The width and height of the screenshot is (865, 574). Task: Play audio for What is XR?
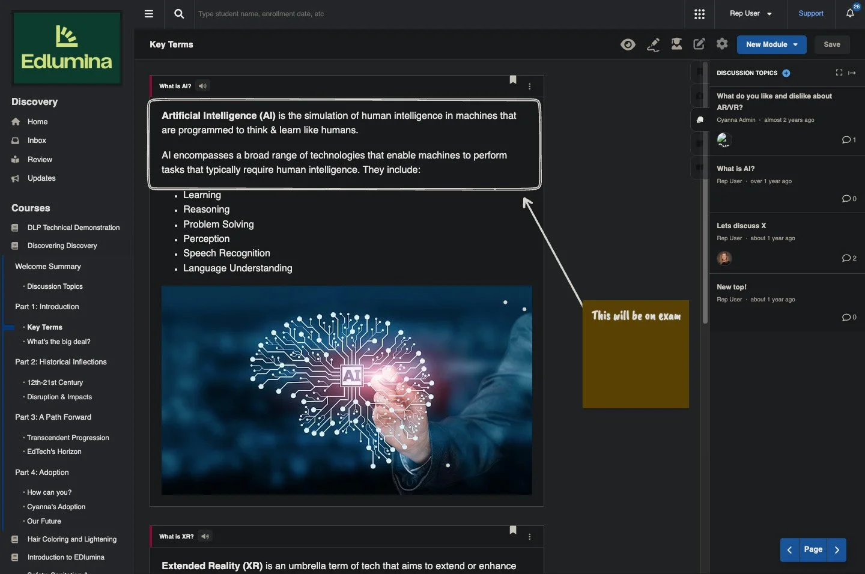click(x=205, y=536)
